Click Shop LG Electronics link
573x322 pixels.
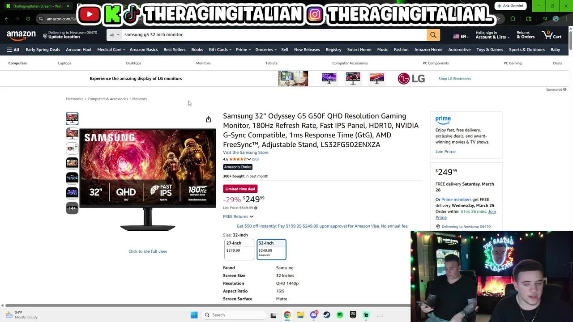[454, 79]
